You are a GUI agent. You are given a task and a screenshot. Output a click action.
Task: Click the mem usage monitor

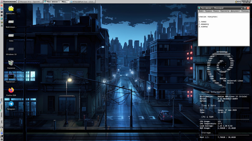(2, 108)
